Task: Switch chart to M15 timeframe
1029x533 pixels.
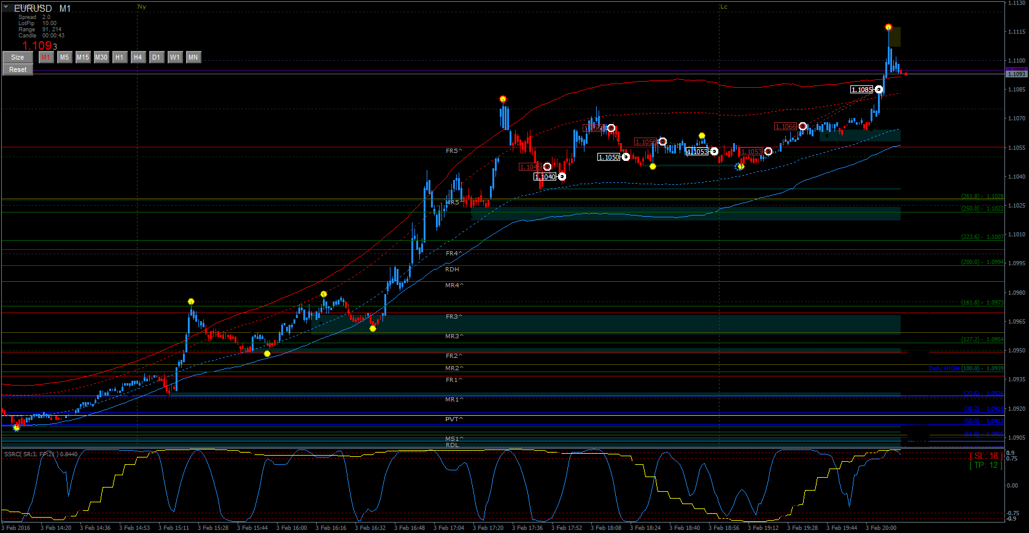Action: point(83,57)
